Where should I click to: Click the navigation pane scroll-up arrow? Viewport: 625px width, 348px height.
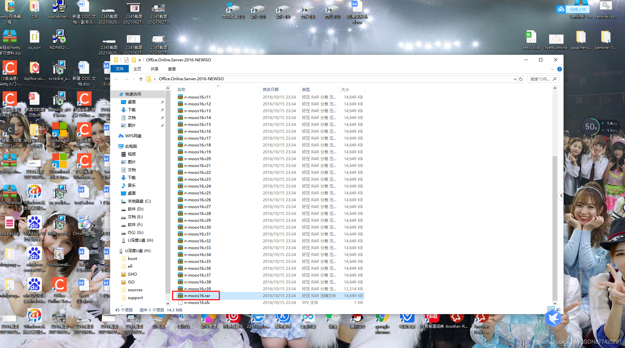click(168, 88)
